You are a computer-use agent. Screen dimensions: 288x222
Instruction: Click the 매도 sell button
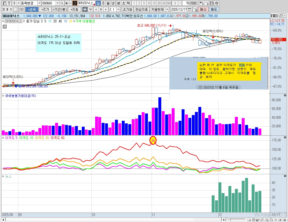click(214, 9)
